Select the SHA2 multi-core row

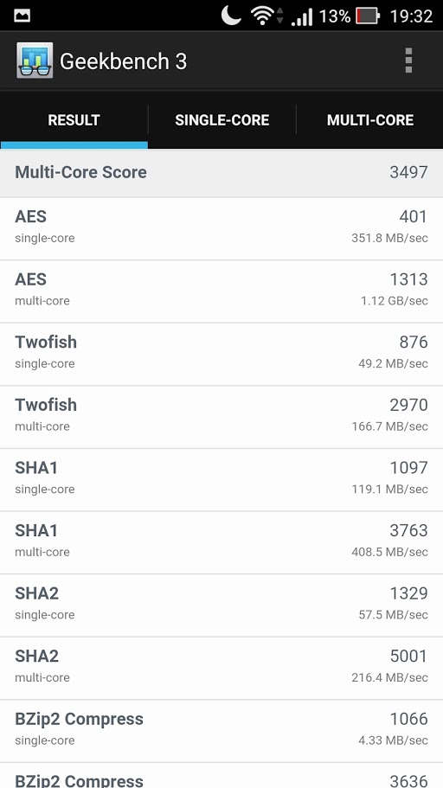point(221,669)
